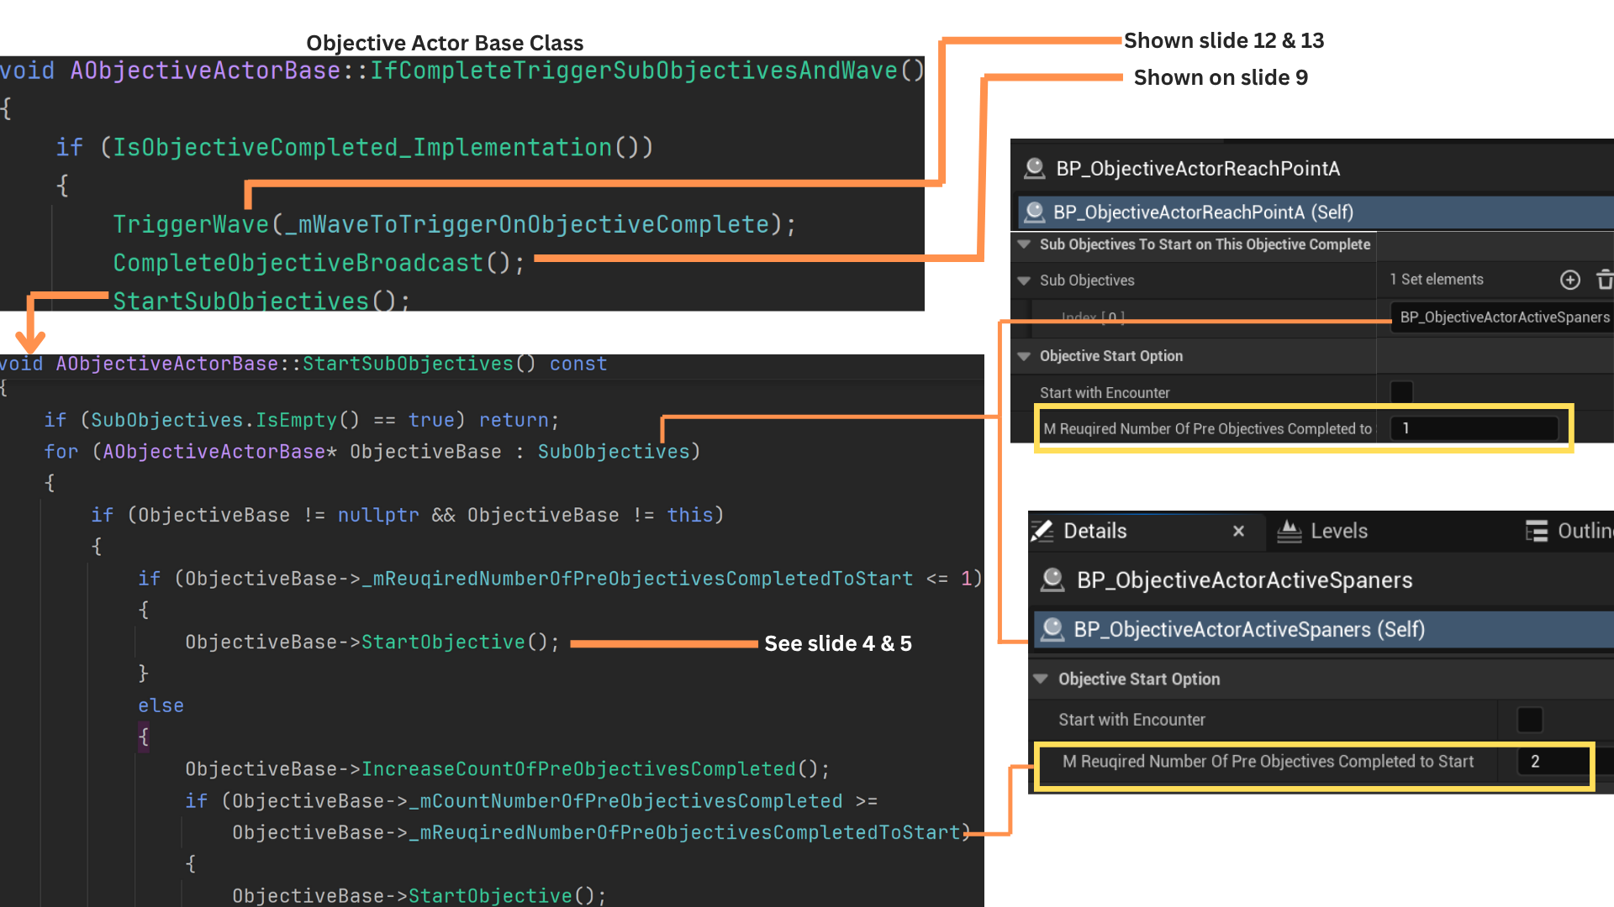1614x907 pixels.
Task: Click trash icon to empty Sub Objectives set
Action: coord(1604,280)
